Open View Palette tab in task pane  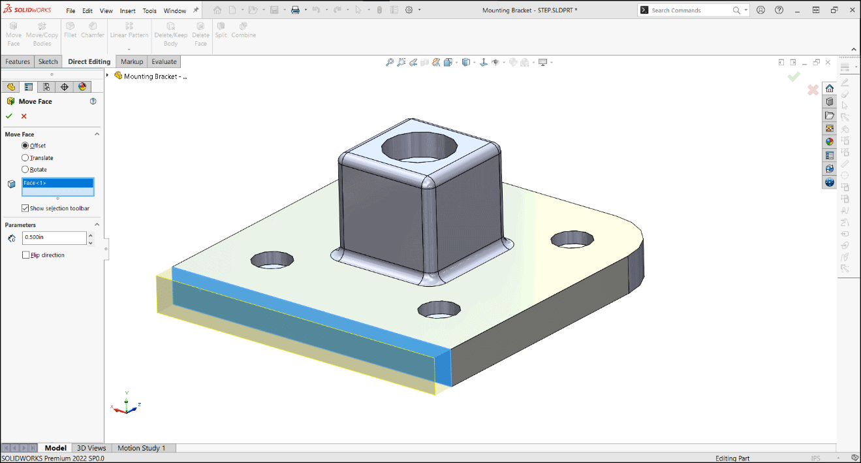(x=830, y=129)
